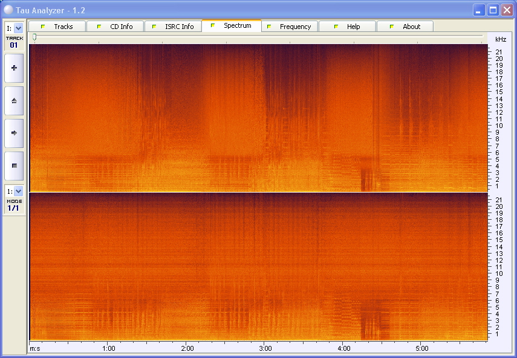Viewport: 517px width, 358px height.
Task: Show the About tab
Action: pos(405,27)
